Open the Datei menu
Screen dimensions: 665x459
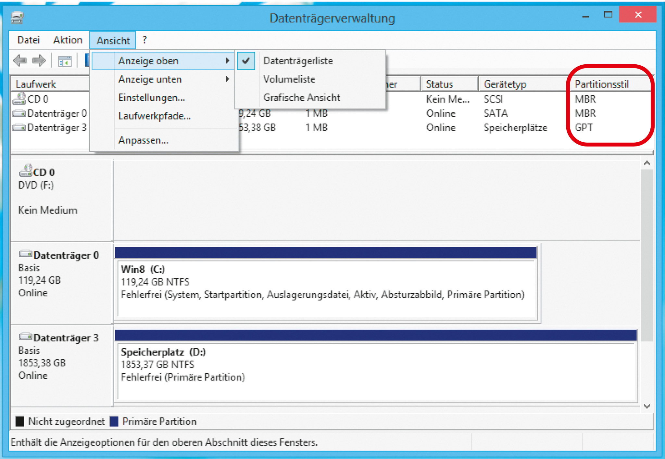point(29,40)
